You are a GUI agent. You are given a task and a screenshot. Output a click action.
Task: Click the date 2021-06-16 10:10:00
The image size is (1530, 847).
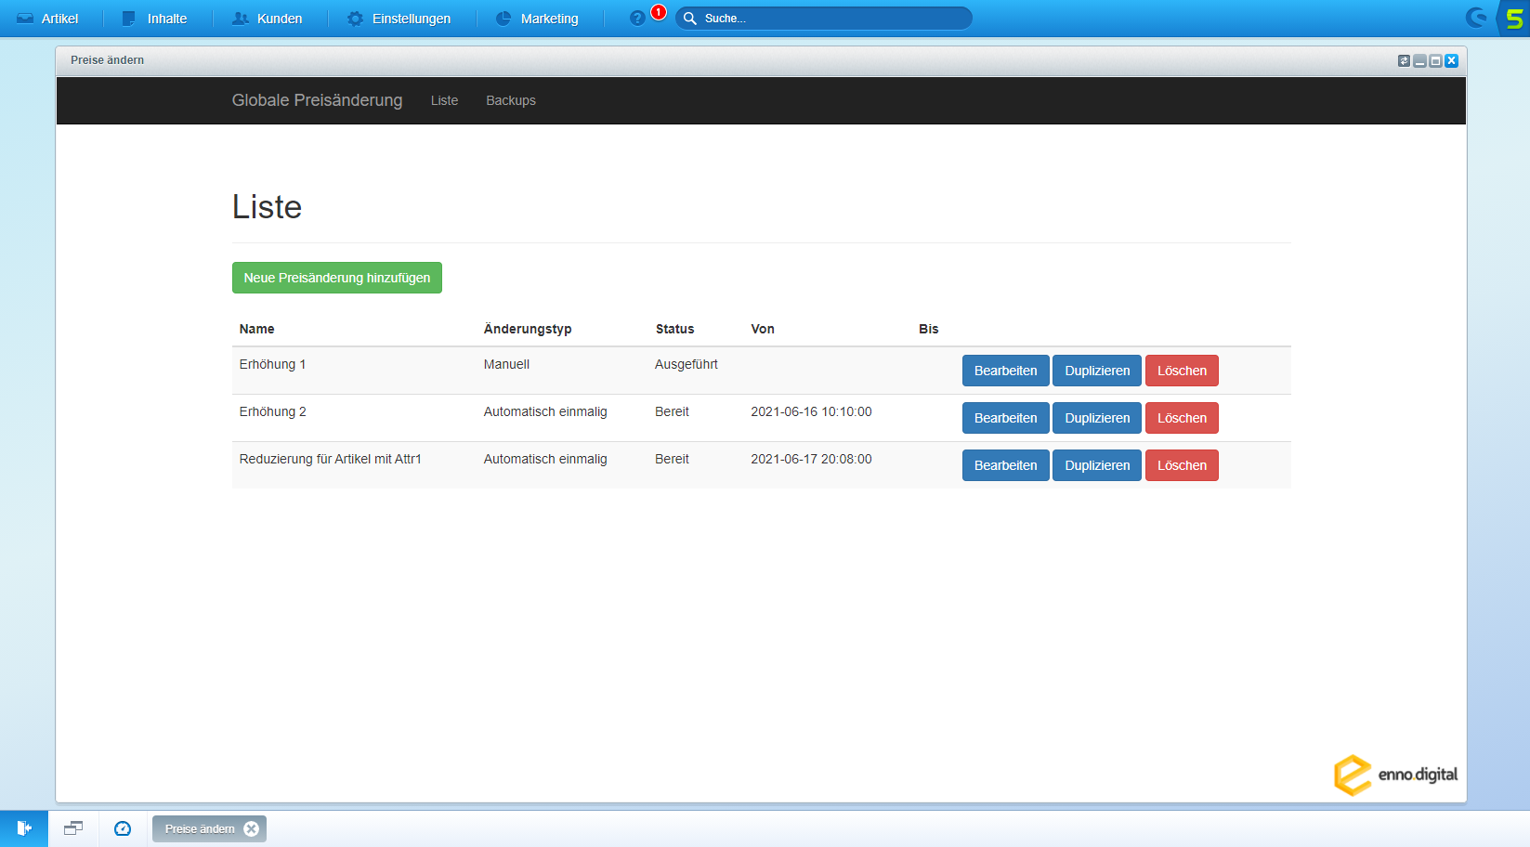(x=811, y=411)
